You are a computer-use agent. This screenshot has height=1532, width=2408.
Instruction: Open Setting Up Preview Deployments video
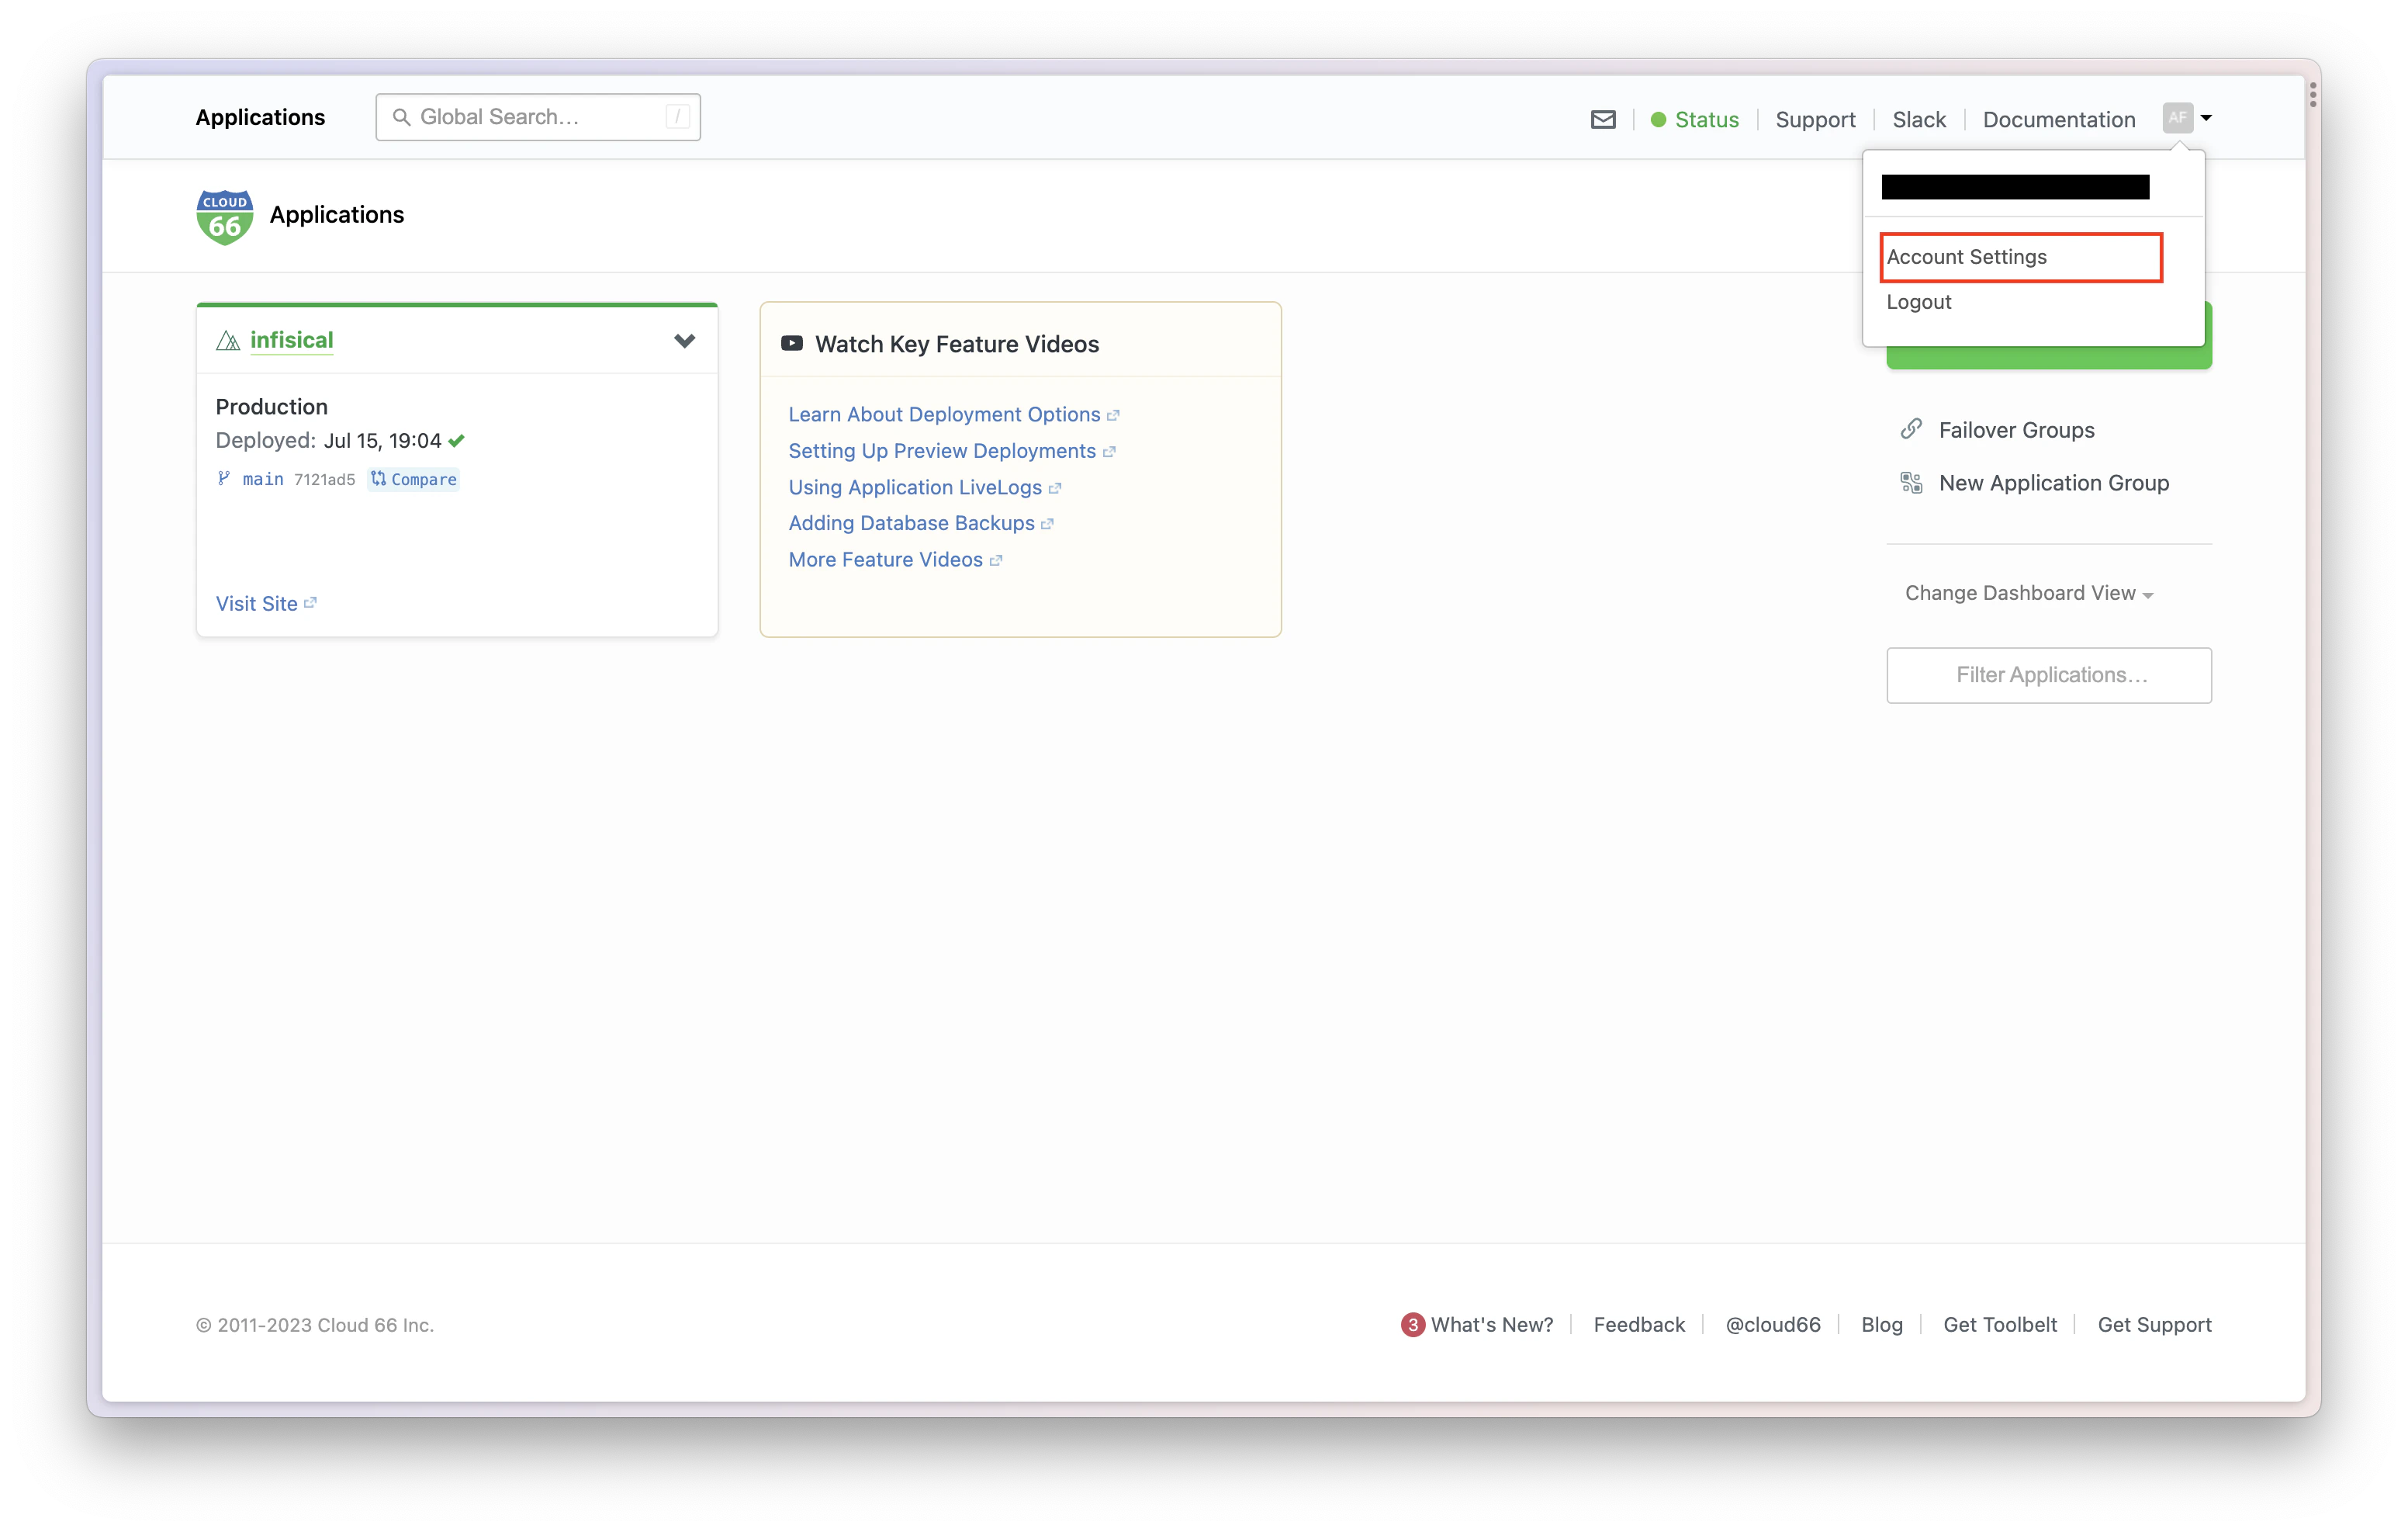[942, 451]
